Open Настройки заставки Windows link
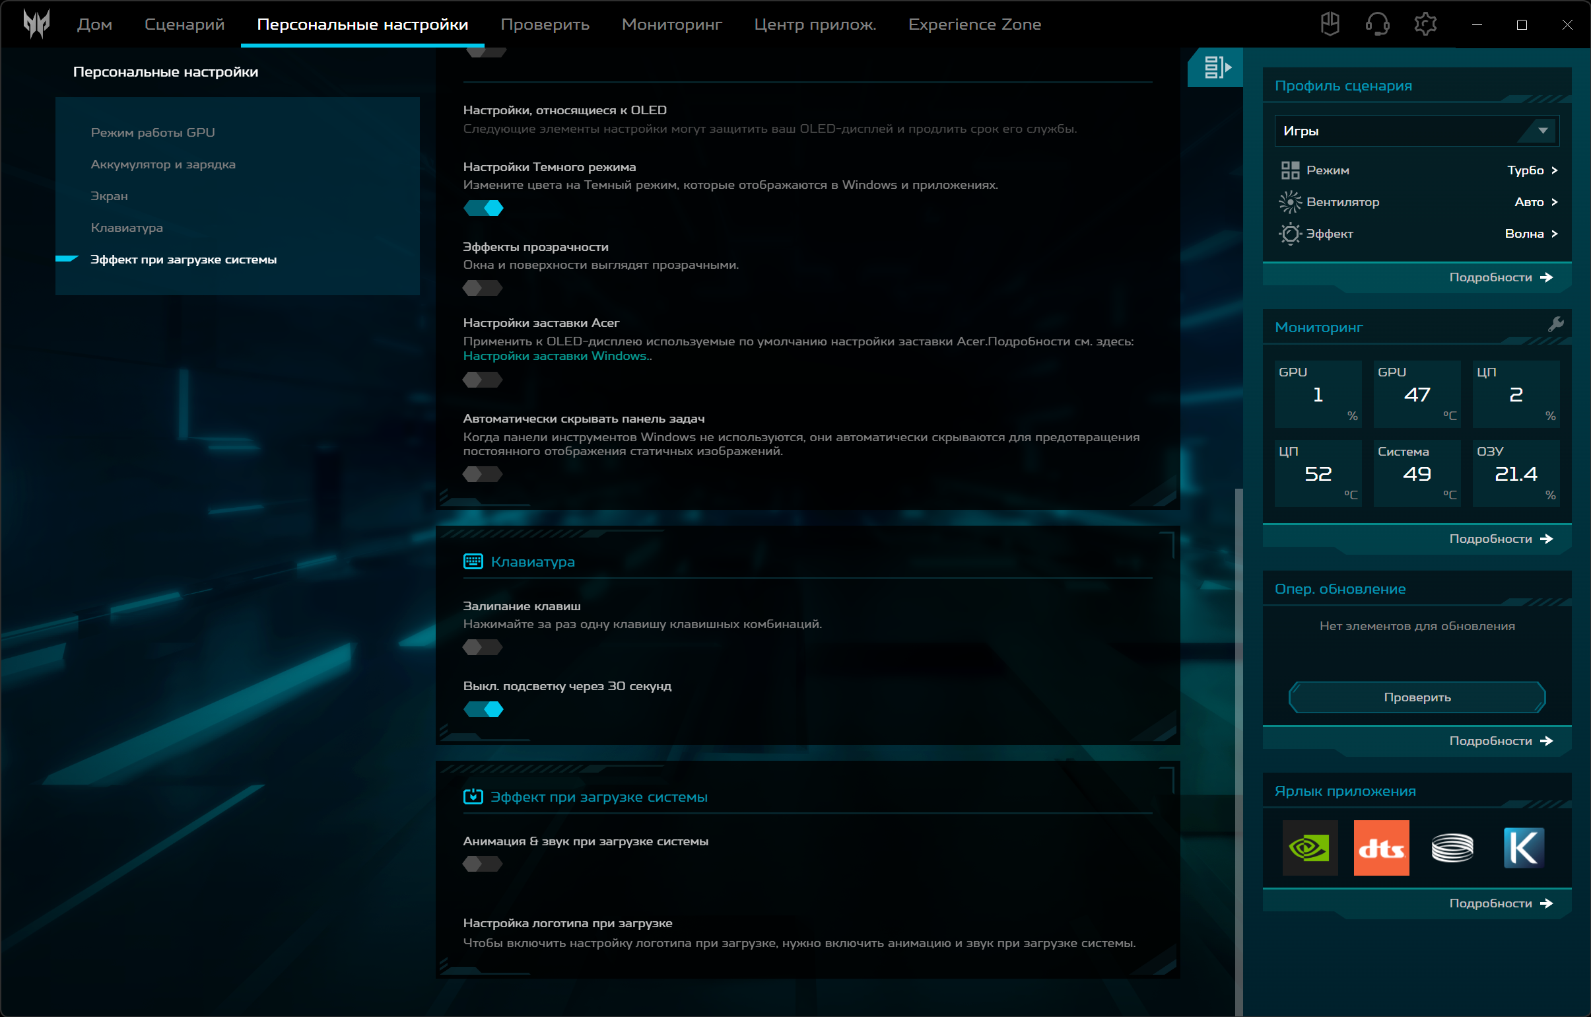This screenshot has height=1017, width=1591. pos(555,356)
